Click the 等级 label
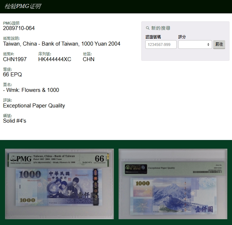 pos(7,69)
